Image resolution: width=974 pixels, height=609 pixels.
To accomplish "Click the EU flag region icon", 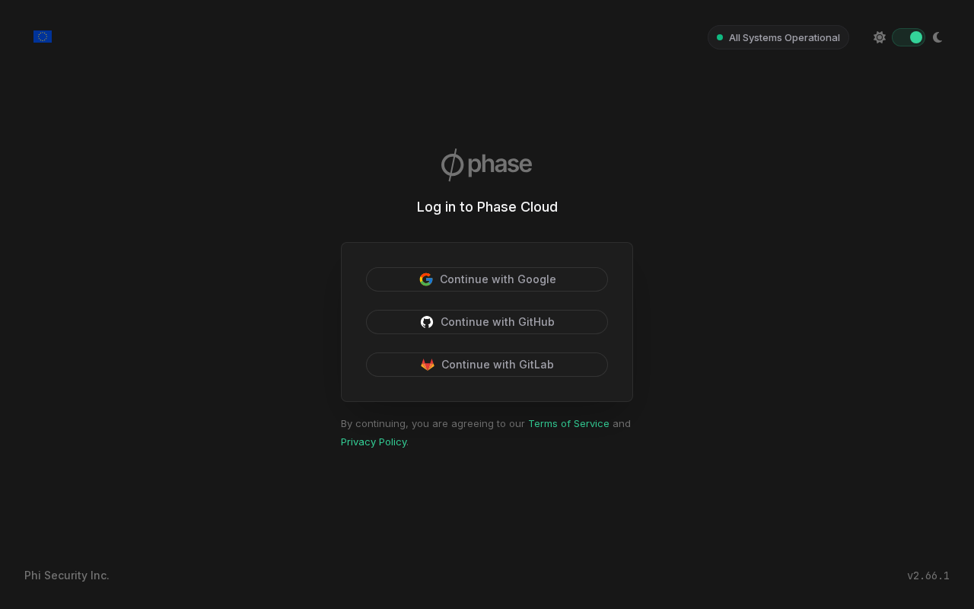I will [43, 37].
